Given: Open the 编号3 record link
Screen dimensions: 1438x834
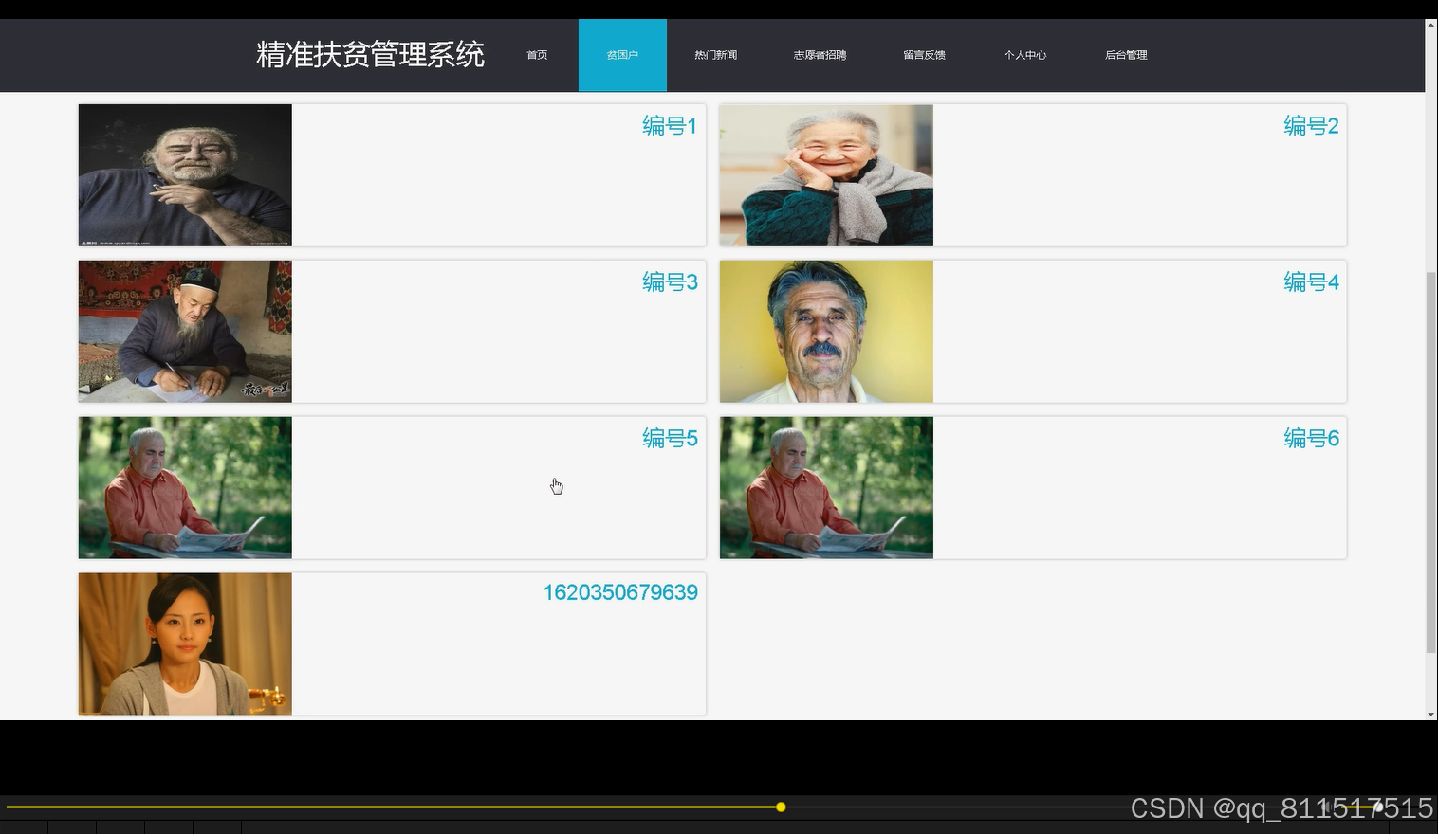Looking at the screenshot, I should (x=669, y=281).
